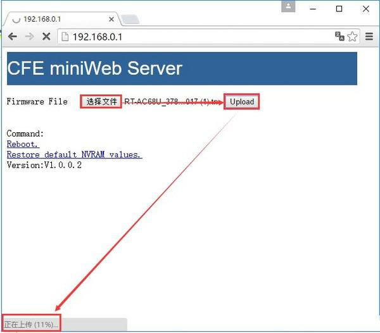The image size is (380, 333).
Task: Maximize the browser window
Action: (339, 8)
